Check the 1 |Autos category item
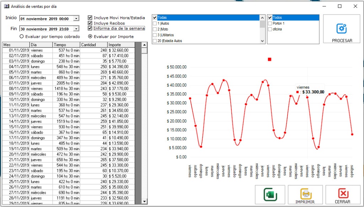364x207 pixels. point(155,23)
